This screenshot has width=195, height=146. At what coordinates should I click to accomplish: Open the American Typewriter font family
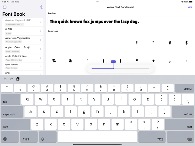(x=23, y=40)
